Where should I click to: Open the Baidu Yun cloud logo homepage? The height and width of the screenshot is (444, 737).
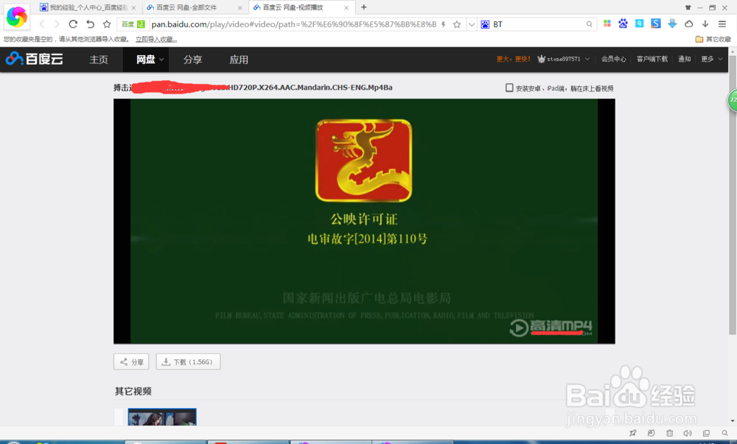coord(34,59)
